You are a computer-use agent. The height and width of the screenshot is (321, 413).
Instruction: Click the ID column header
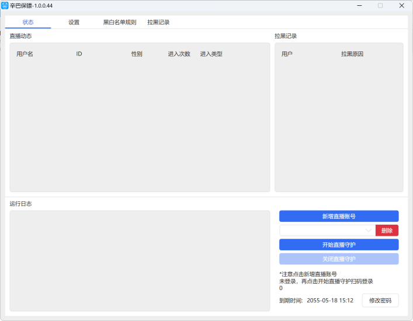[79, 54]
